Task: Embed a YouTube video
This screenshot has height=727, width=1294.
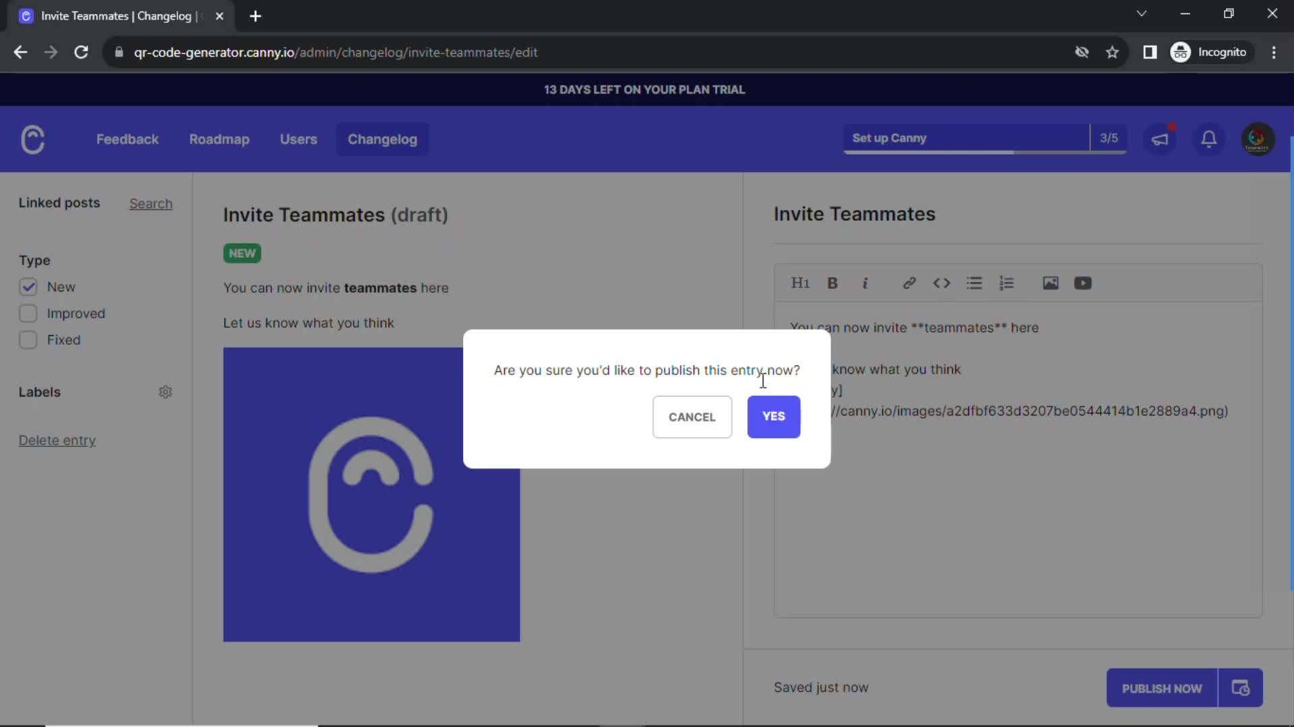Action: coord(1083,283)
